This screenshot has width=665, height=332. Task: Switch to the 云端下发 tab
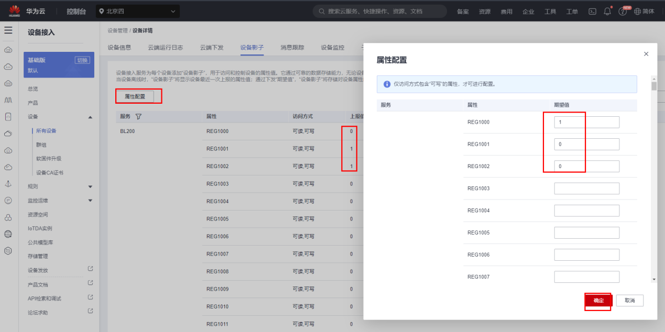click(x=212, y=48)
